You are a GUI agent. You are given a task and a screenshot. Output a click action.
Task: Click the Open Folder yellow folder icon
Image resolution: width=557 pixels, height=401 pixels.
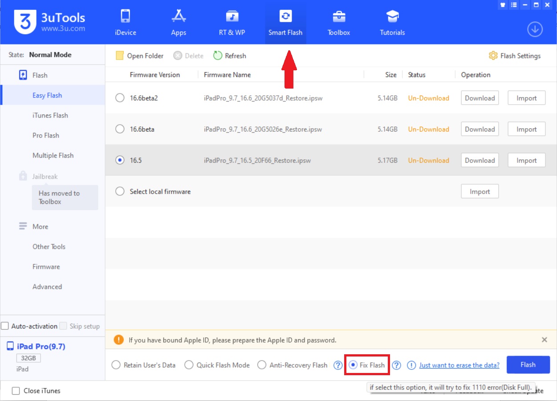119,56
